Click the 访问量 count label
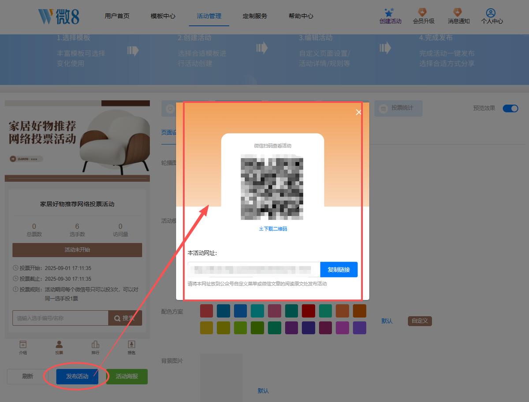529x402 pixels. click(x=120, y=234)
